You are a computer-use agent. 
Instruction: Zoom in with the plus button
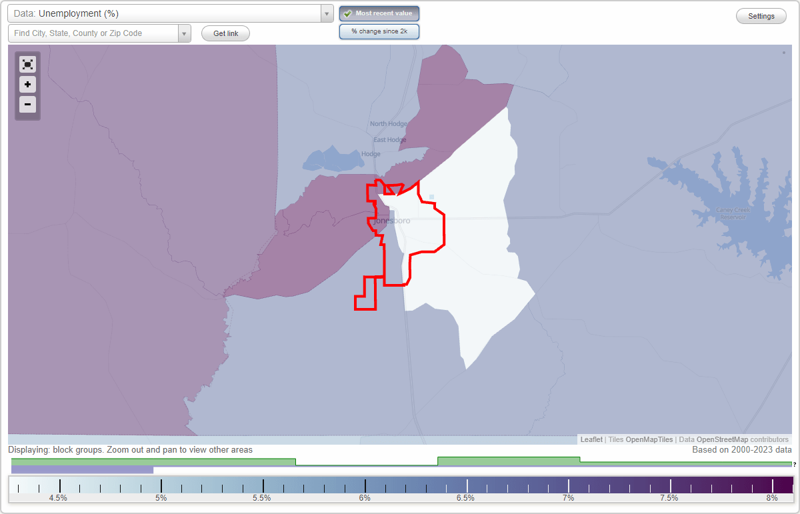27,84
